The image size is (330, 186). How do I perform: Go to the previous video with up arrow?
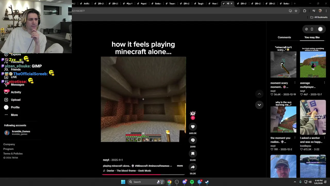click(x=259, y=94)
